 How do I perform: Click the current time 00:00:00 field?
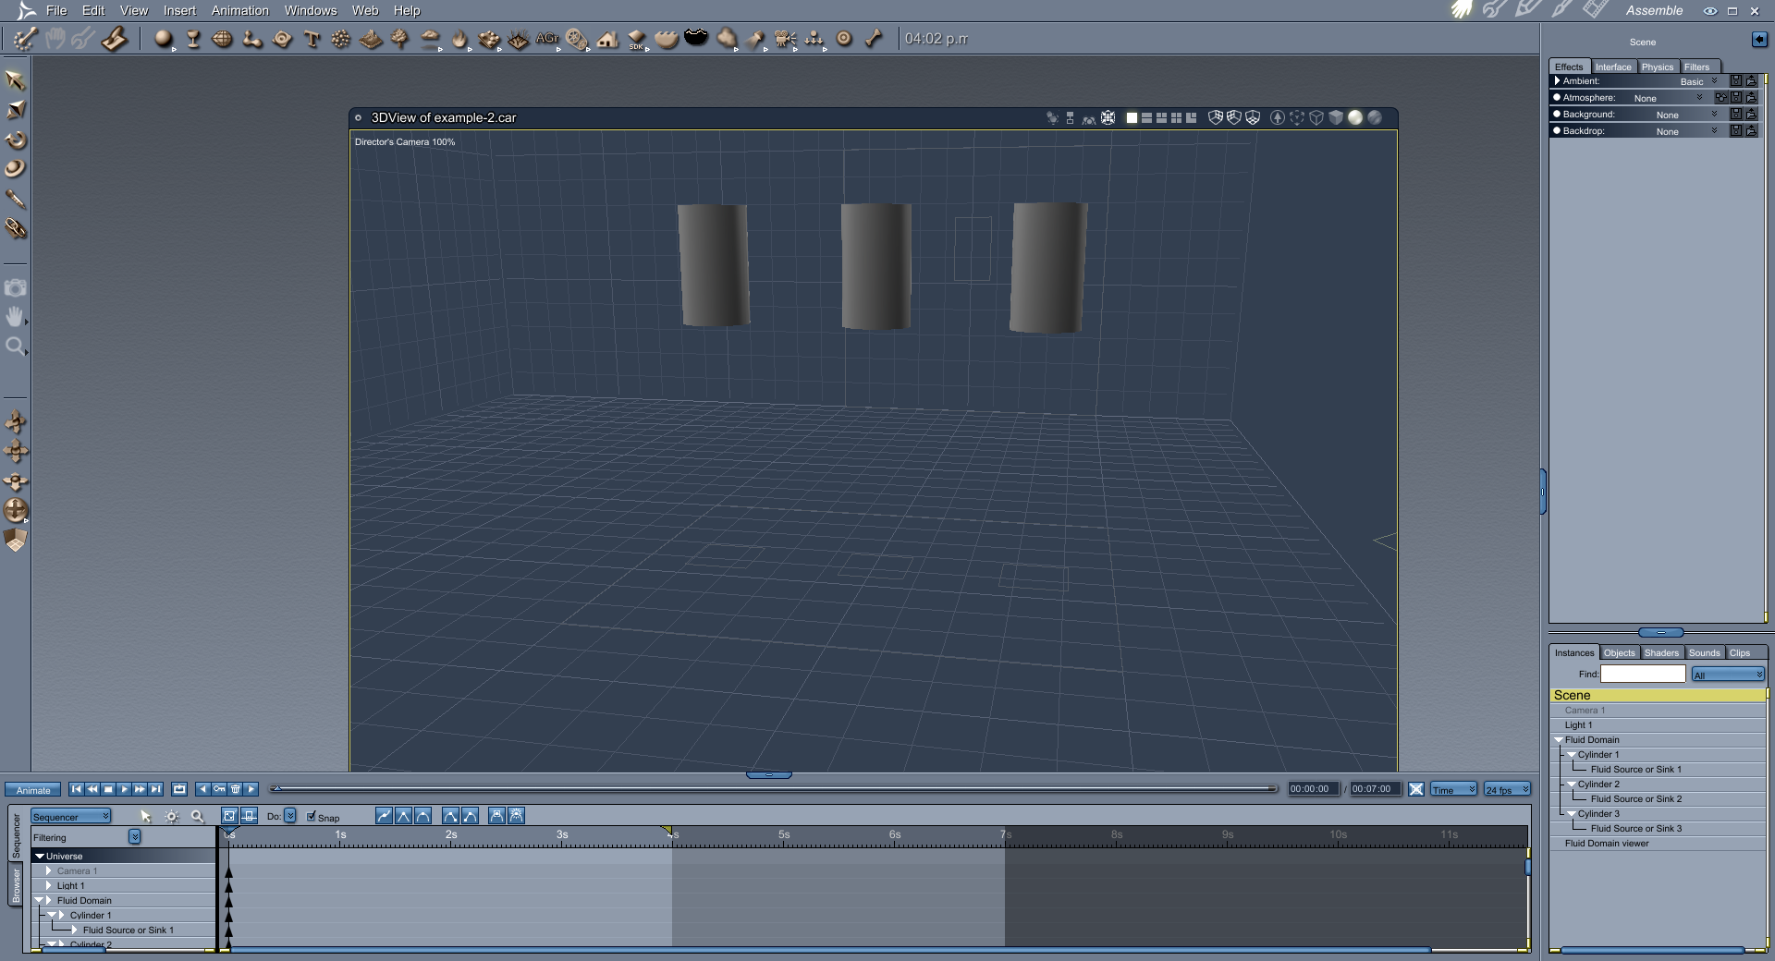(x=1313, y=789)
